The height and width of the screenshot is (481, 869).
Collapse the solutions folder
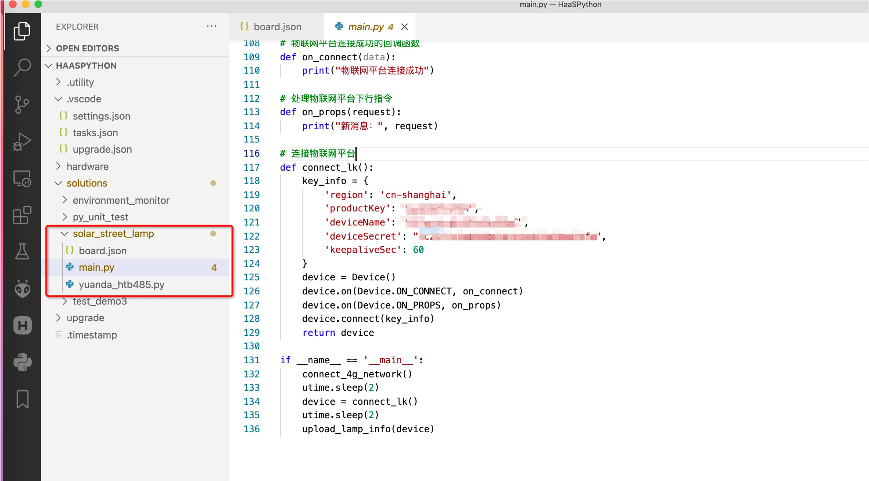coord(135,183)
